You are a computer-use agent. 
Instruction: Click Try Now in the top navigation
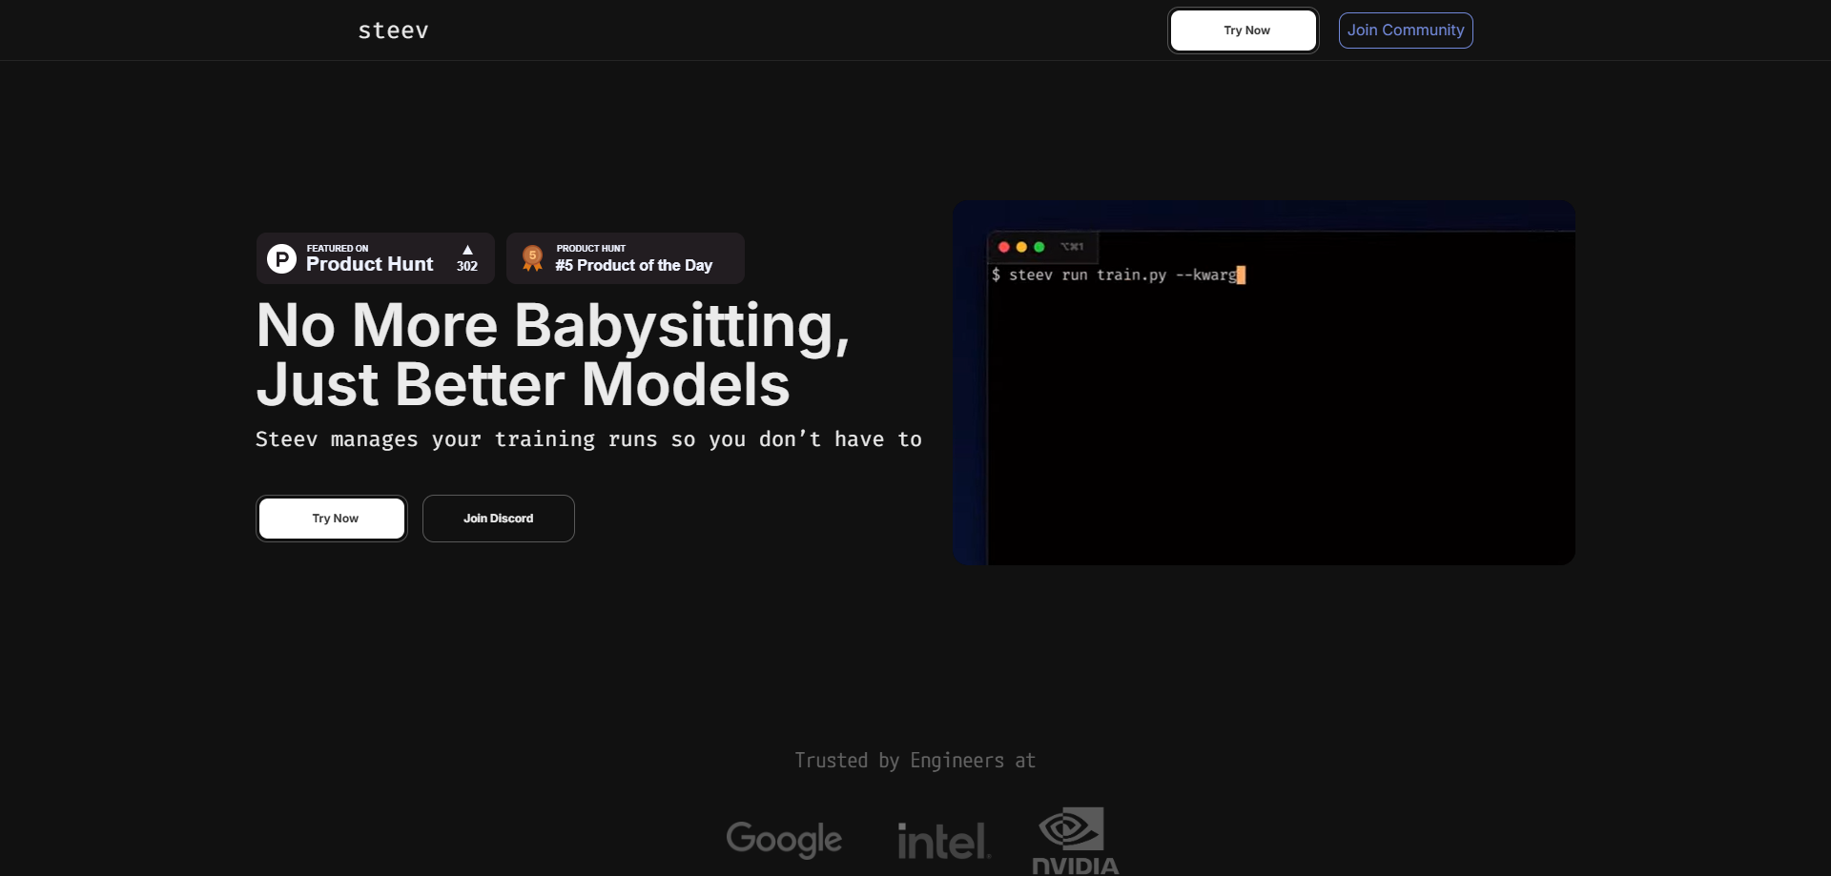click(1244, 30)
